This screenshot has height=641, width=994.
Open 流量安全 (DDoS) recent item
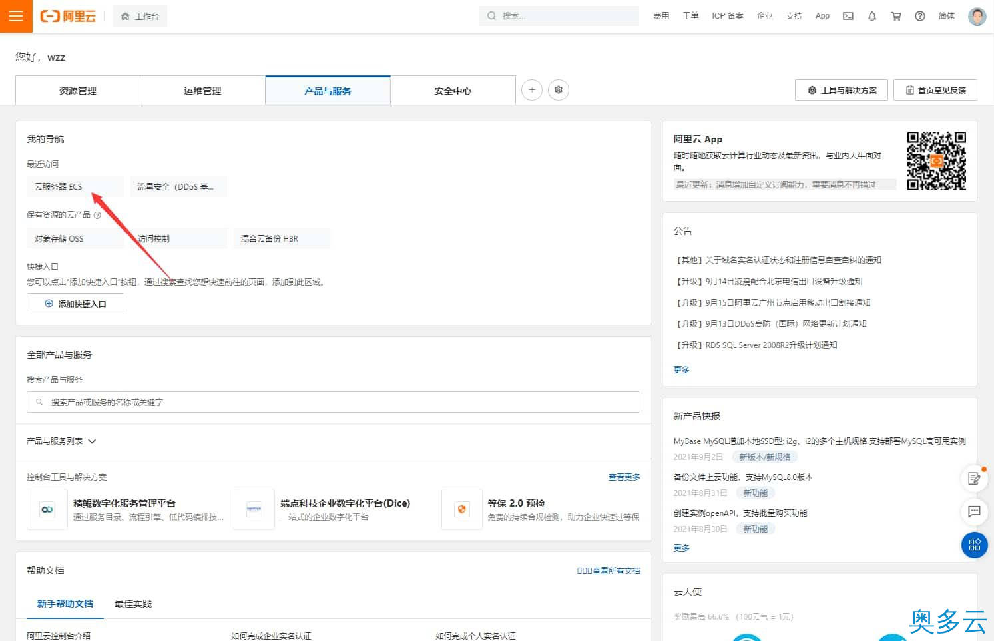click(178, 187)
